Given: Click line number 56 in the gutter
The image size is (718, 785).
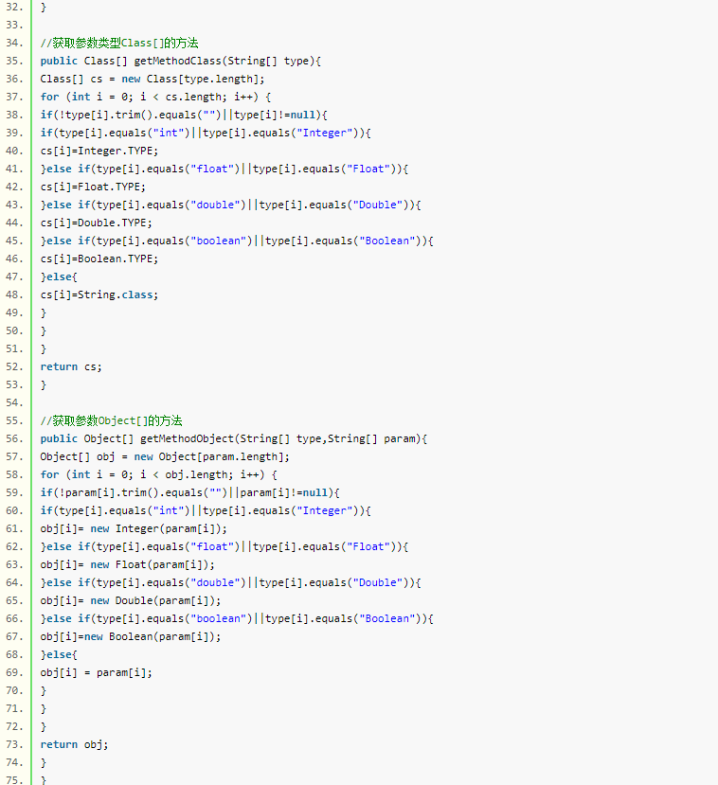Looking at the screenshot, I should tap(14, 438).
